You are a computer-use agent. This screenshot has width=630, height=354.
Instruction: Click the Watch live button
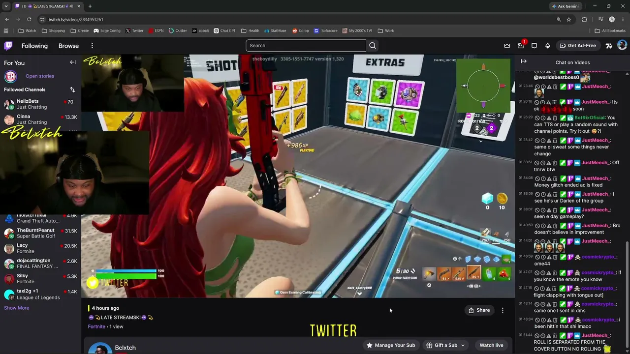491,345
